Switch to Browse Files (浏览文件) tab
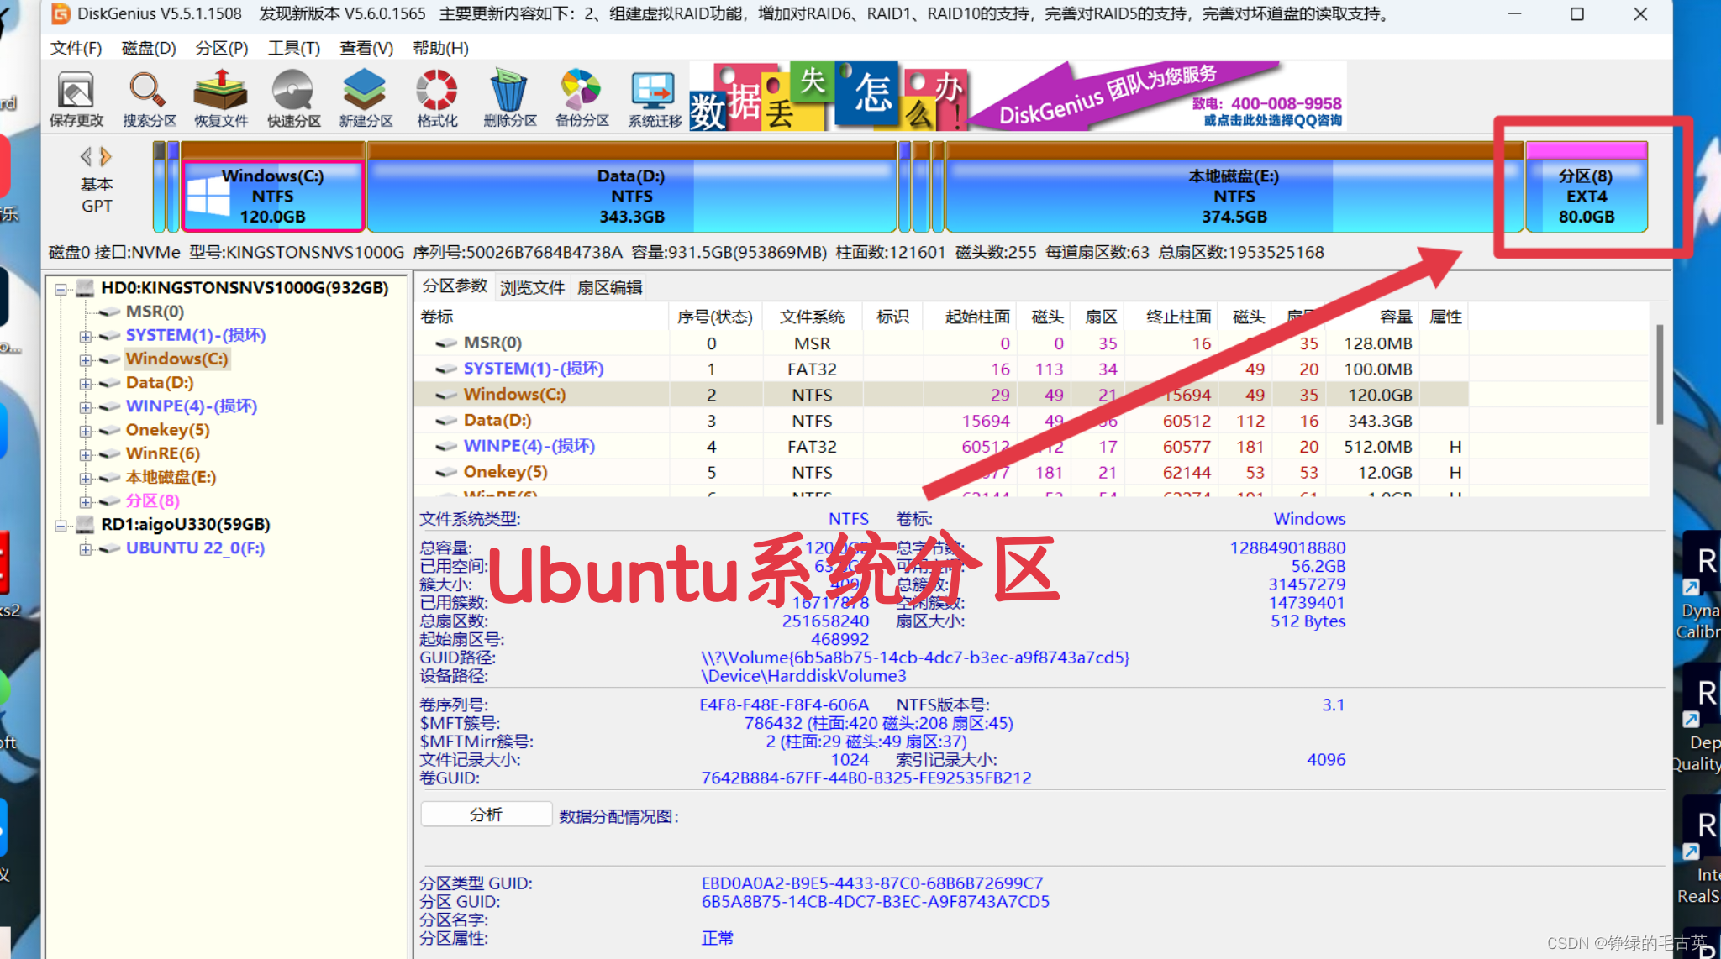The height and width of the screenshot is (959, 1721). [532, 287]
